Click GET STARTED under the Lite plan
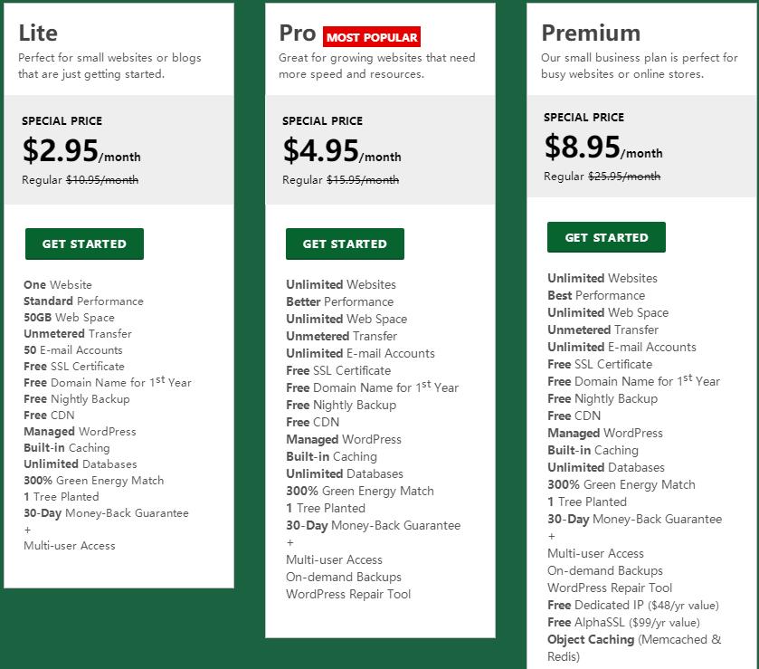The width and height of the screenshot is (759, 669). [84, 244]
